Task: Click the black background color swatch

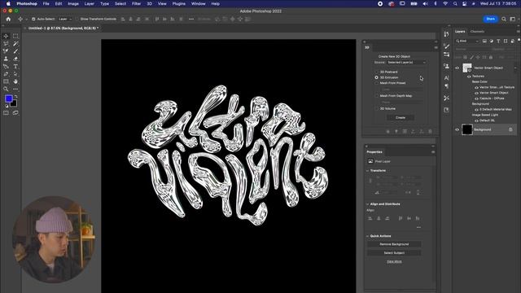Action: point(15,104)
